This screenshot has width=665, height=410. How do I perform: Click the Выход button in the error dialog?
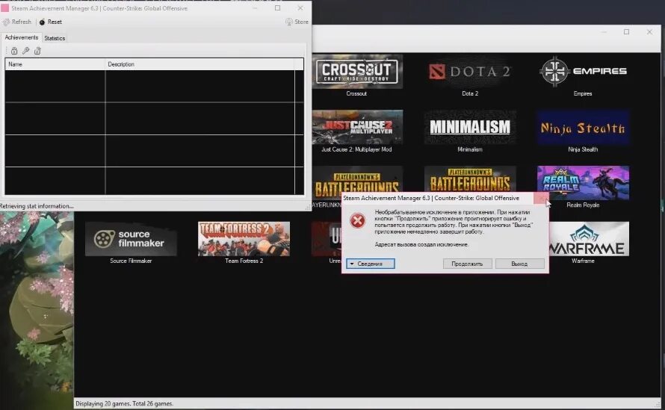pos(519,264)
